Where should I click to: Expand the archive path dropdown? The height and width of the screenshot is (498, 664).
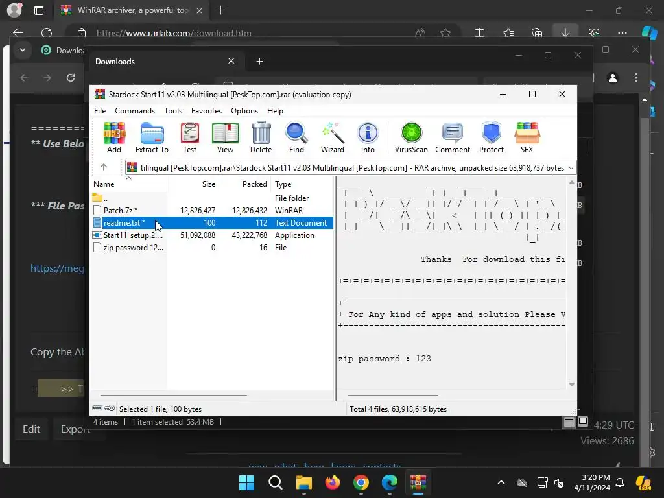(x=571, y=168)
